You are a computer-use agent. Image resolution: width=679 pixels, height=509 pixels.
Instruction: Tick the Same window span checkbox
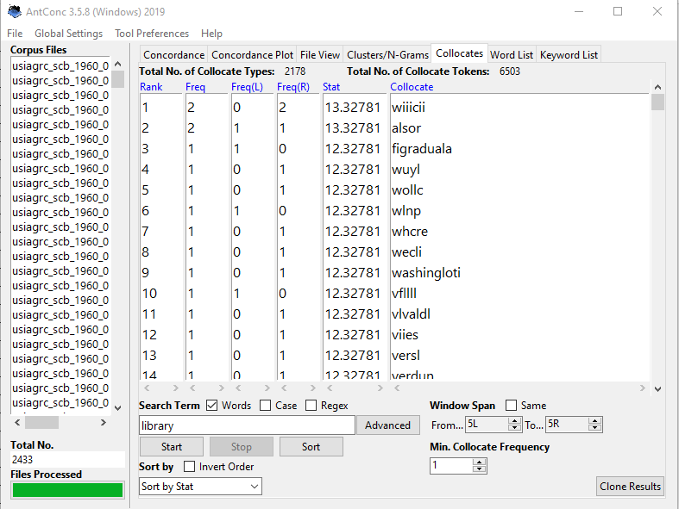tap(511, 406)
